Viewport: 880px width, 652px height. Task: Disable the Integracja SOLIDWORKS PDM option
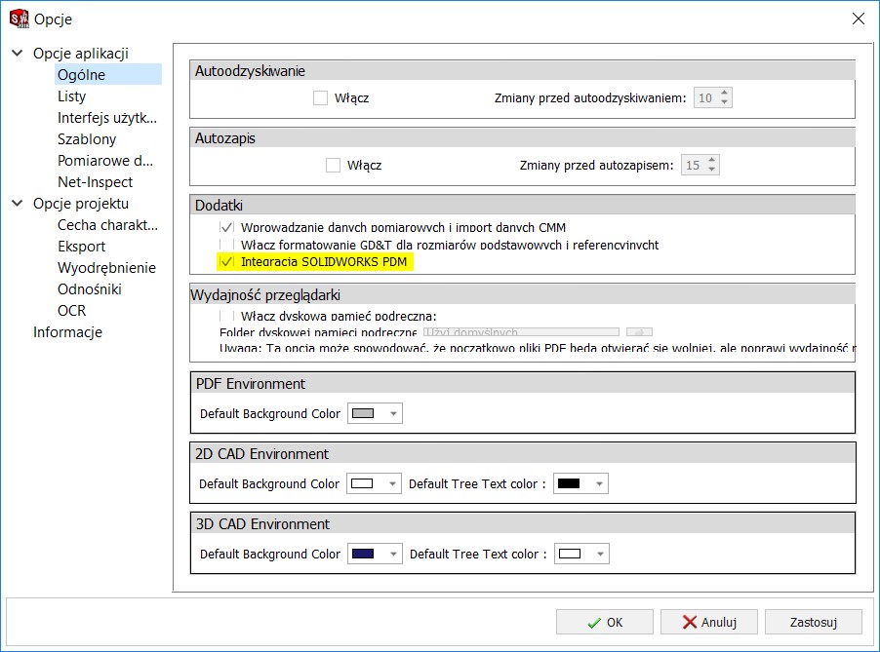coord(225,261)
